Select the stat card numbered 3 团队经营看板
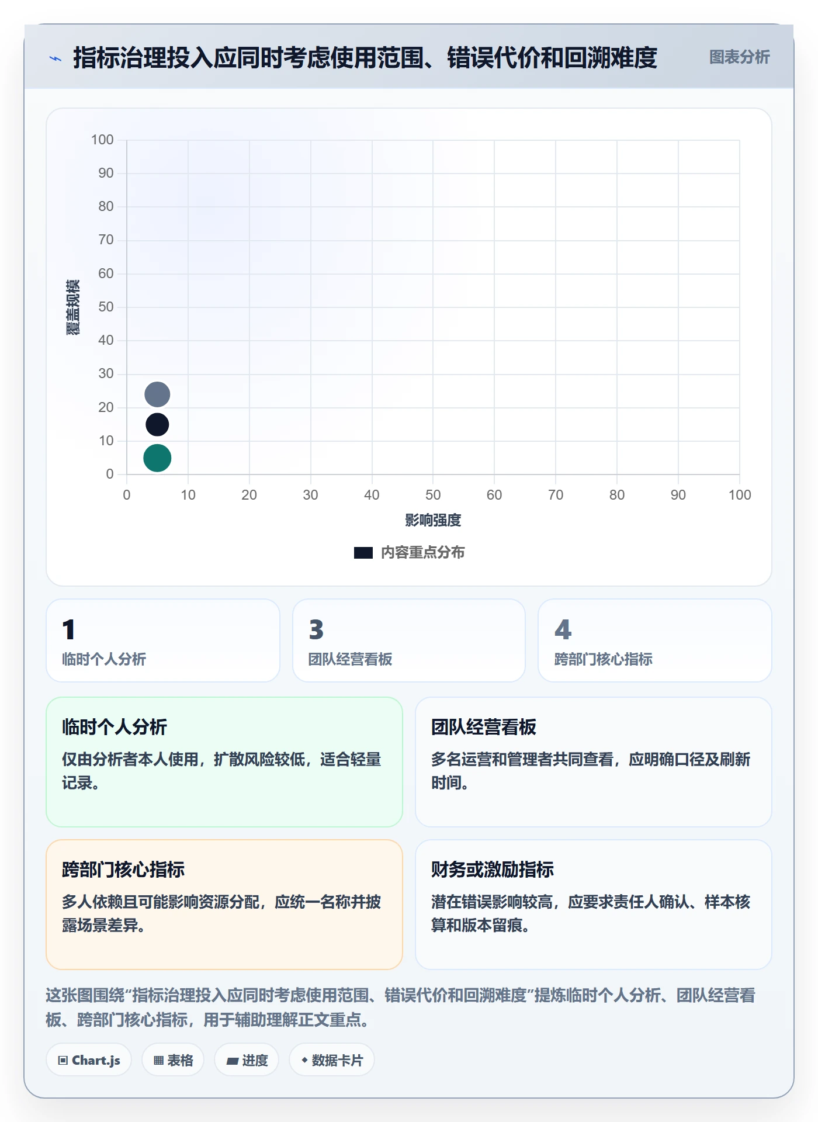 (409, 640)
